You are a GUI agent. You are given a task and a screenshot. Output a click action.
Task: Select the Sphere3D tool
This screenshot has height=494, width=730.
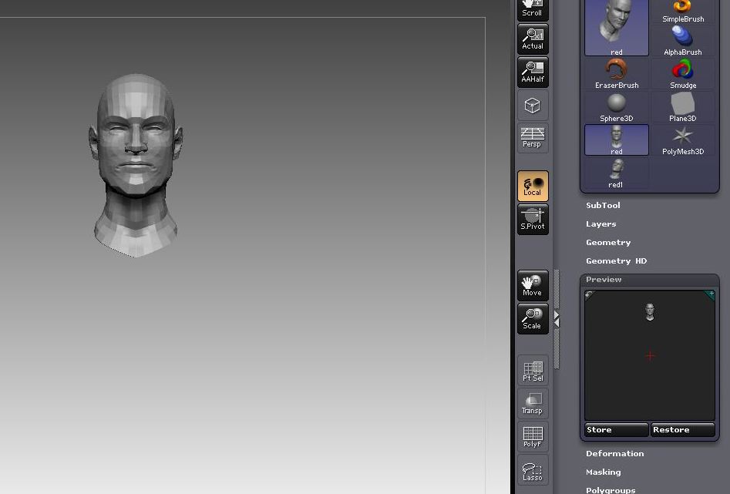coord(617,107)
